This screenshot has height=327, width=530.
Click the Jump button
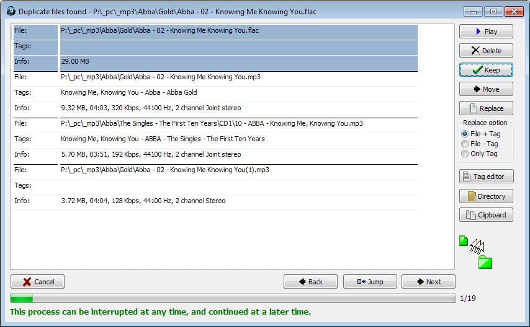[x=370, y=282]
